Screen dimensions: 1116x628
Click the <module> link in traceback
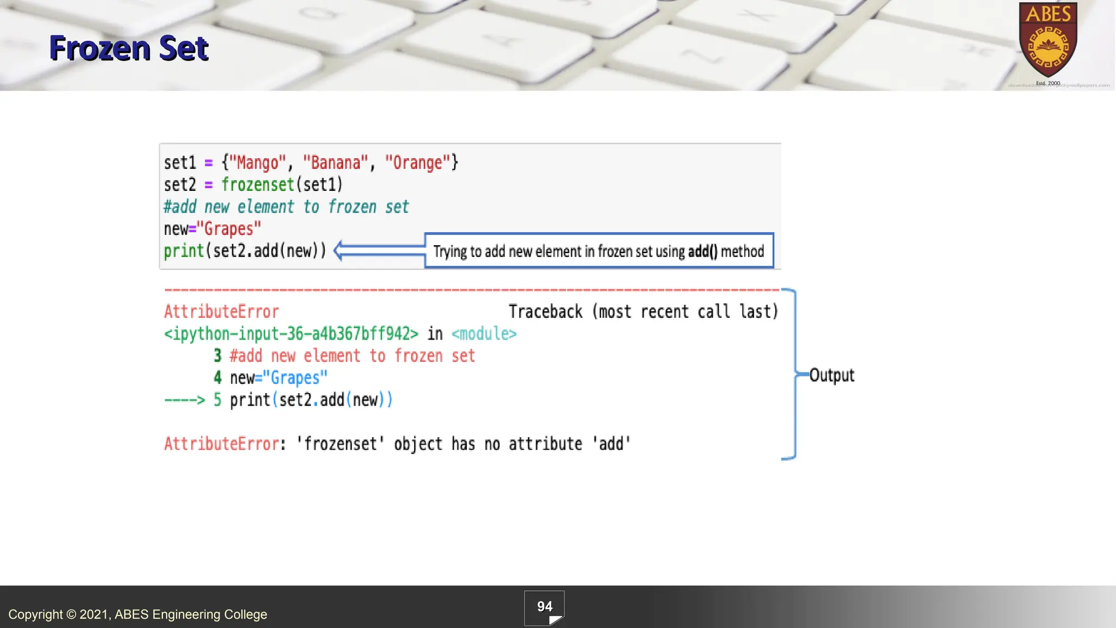click(x=484, y=333)
